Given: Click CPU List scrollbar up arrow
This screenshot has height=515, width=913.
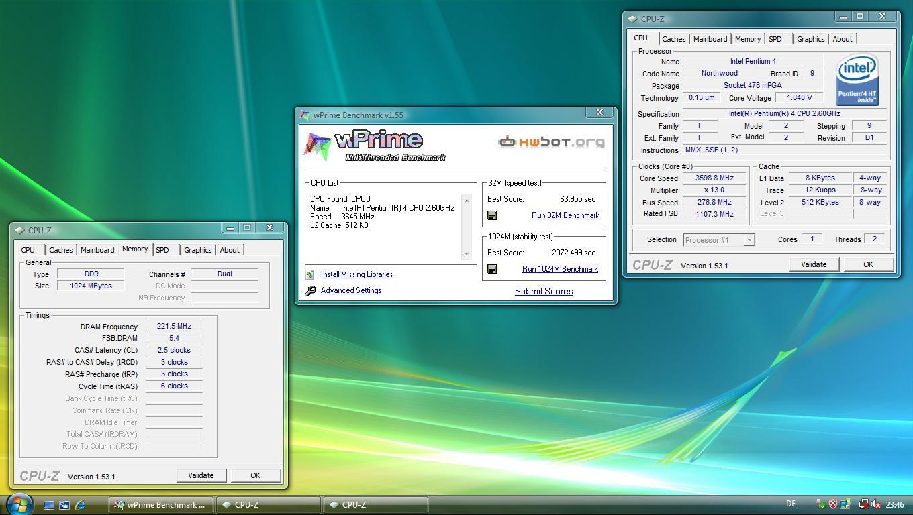Looking at the screenshot, I should pos(467,200).
